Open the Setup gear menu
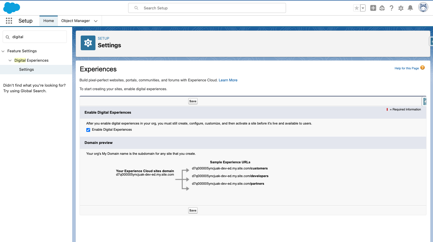The image size is (433, 242). click(401, 8)
